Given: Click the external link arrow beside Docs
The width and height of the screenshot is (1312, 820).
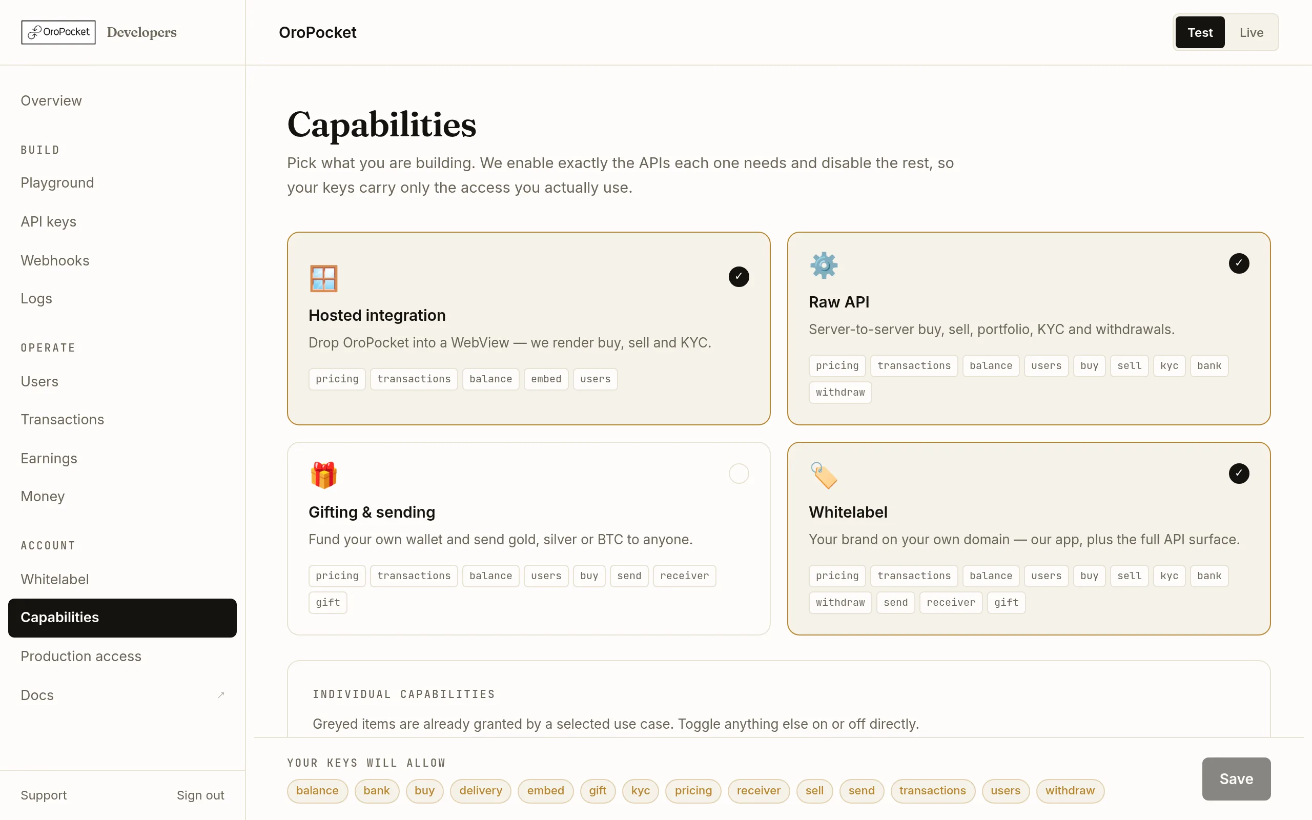Looking at the screenshot, I should pos(221,695).
